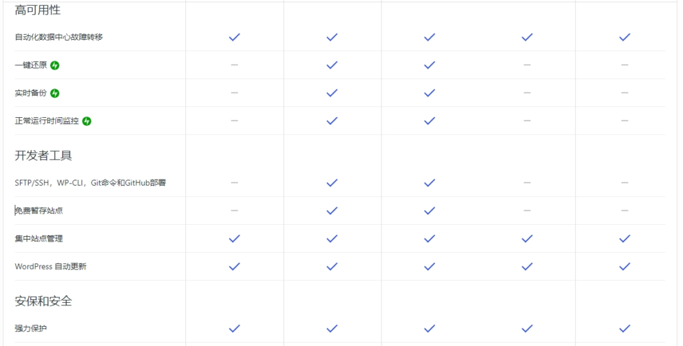
Task: Click the 集中站点管理 feature label
Action: [x=39, y=238]
